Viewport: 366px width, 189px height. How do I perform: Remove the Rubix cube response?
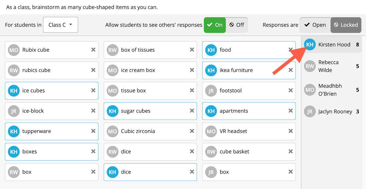click(x=93, y=50)
